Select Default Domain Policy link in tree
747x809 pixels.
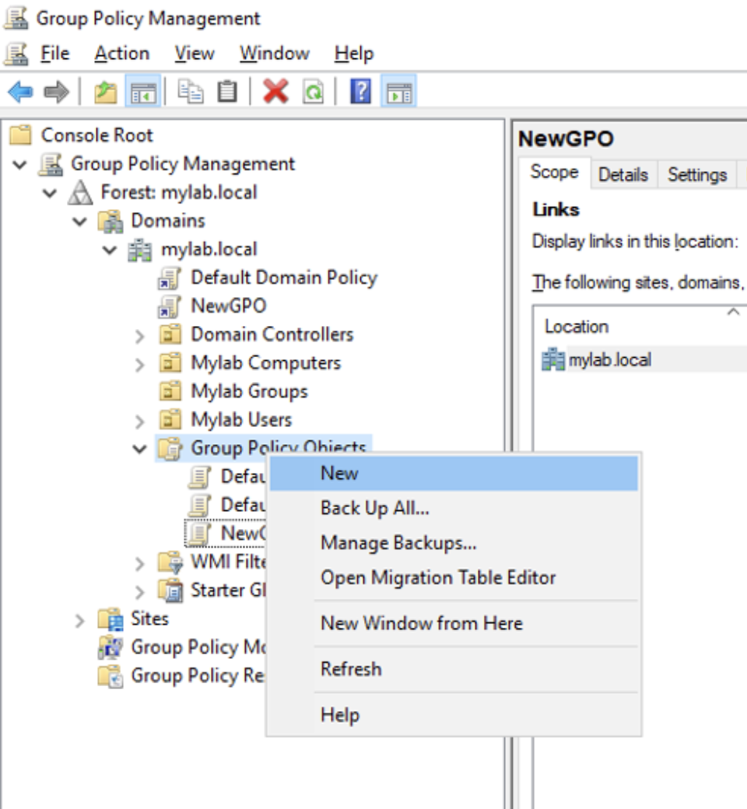tap(283, 278)
